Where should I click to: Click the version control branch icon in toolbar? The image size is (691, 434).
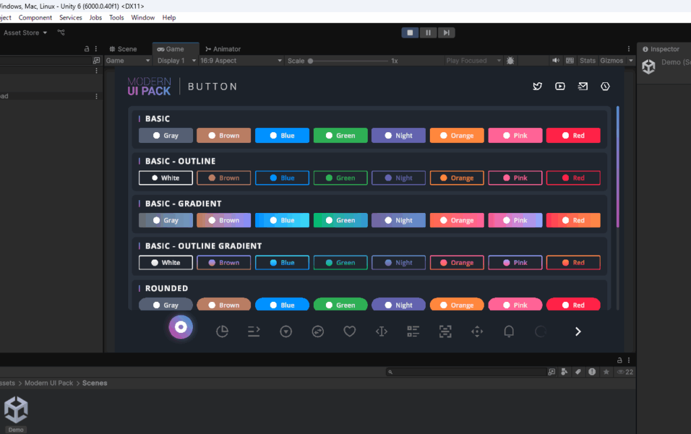point(61,32)
